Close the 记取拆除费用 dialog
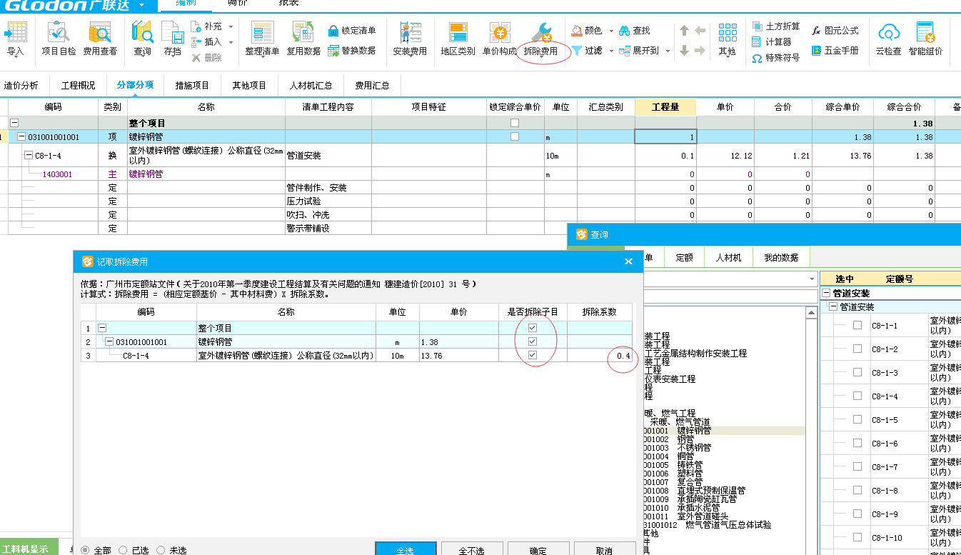This screenshot has height=555, width=961. [628, 261]
